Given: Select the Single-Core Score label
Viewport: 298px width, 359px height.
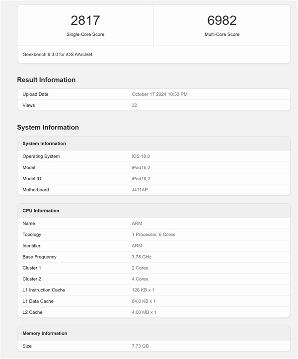Looking at the screenshot, I should 85,34.
